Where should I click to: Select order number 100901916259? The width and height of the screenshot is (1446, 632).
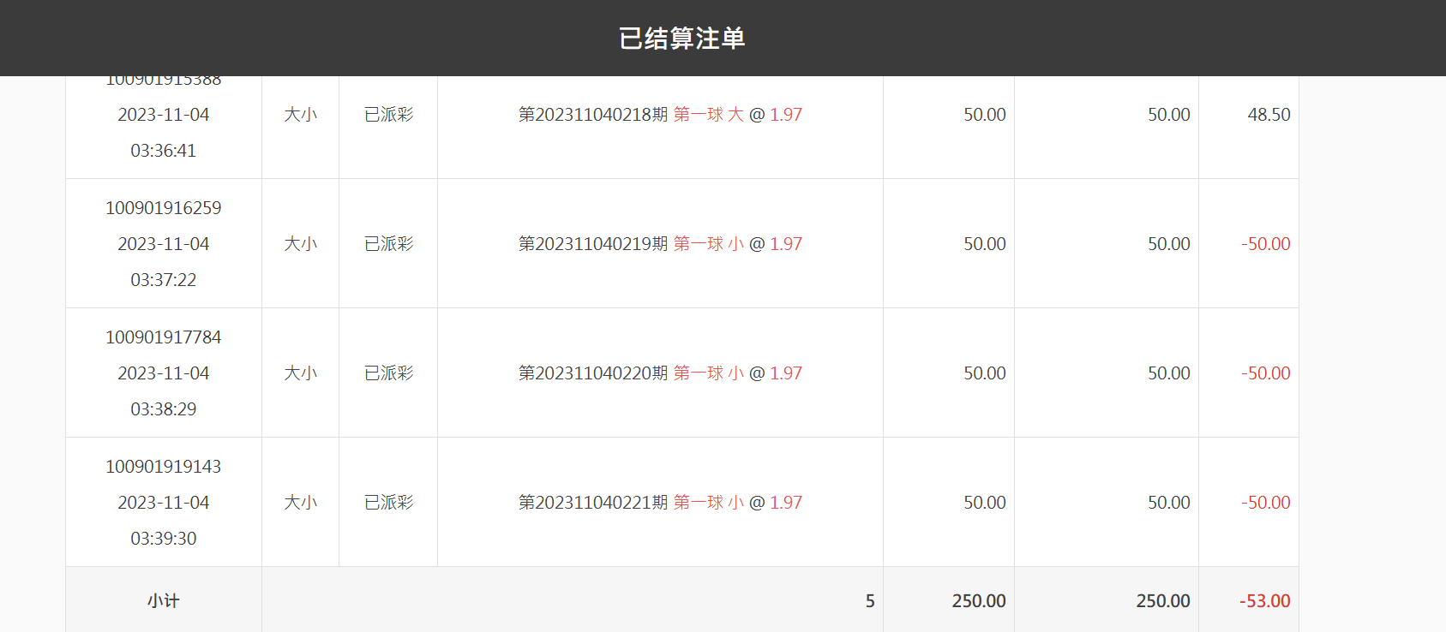(x=164, y=208)
